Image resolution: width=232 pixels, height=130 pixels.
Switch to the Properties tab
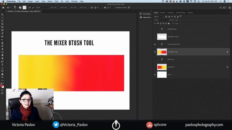coord(171,13)
